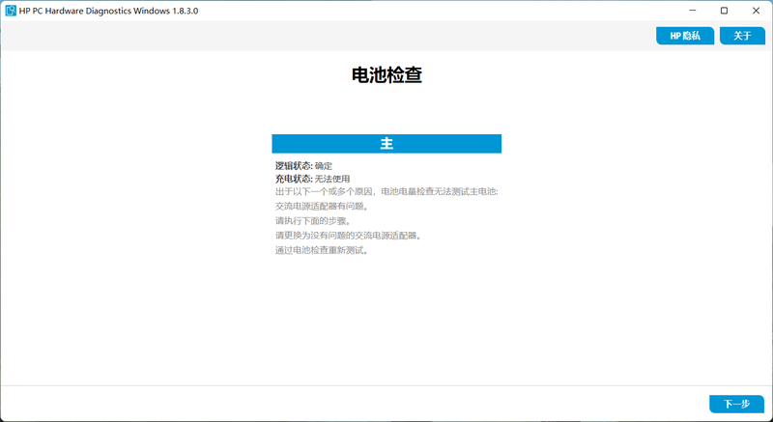Open the HP 隐私 privacy page
773x422 pixels.
pos(685,36)
